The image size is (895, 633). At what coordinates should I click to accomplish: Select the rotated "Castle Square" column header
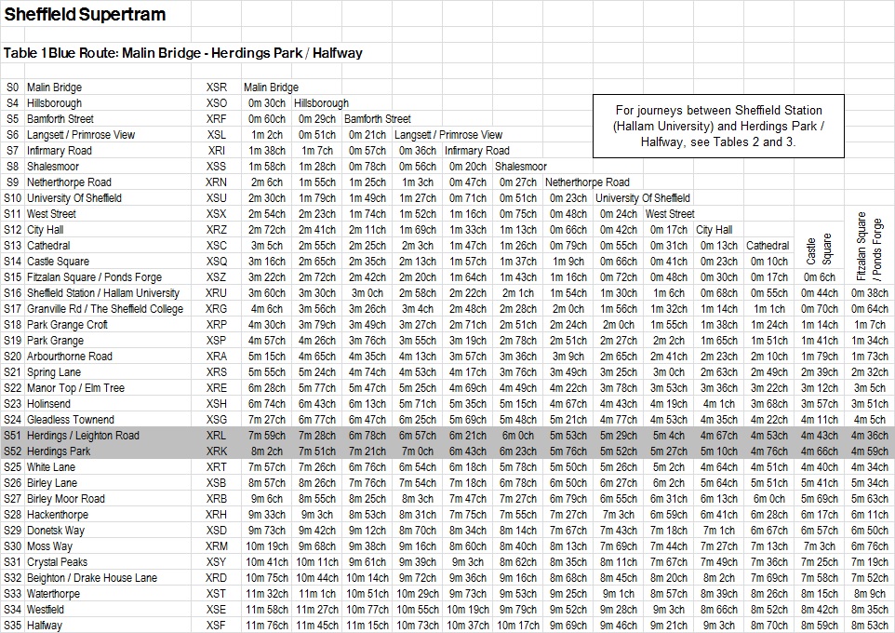(819, 250)
